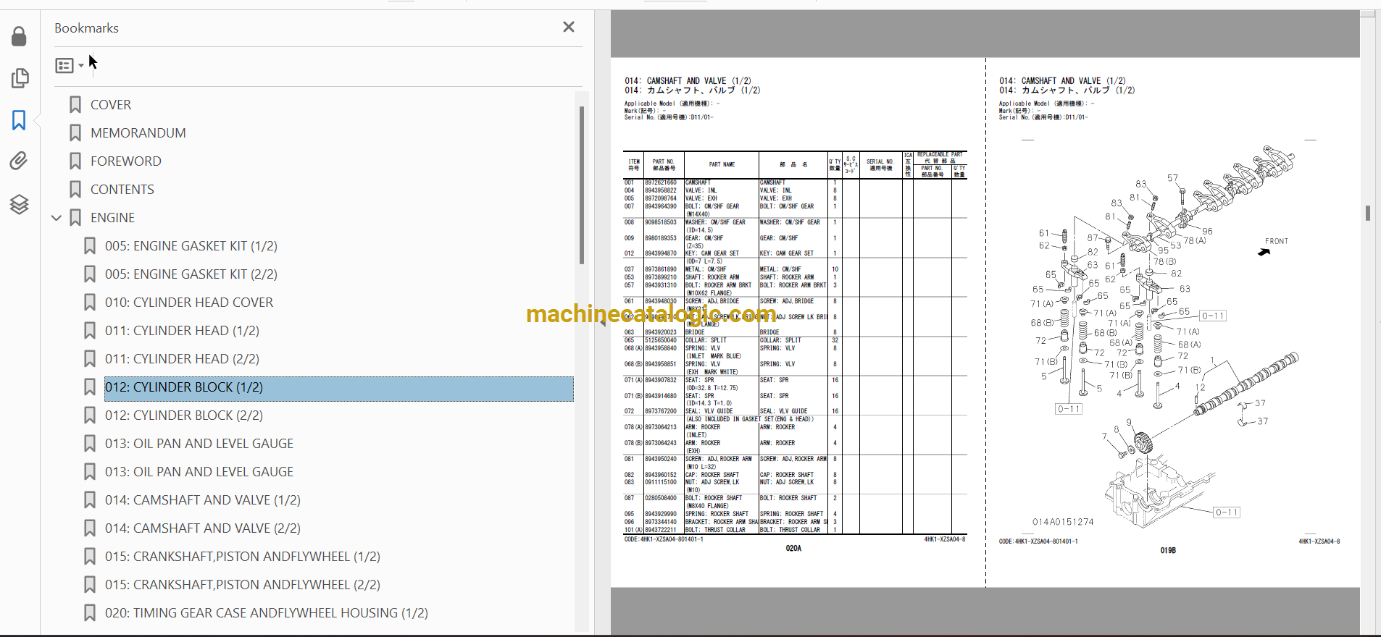Click bookmark icon beside 014: CAMSHAFT AND VALVE (1/2)
1381x637 pixels.
coord(90,500)
